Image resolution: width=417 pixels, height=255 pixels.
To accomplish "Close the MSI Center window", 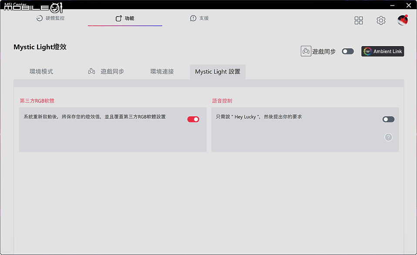I will (409, 5).
